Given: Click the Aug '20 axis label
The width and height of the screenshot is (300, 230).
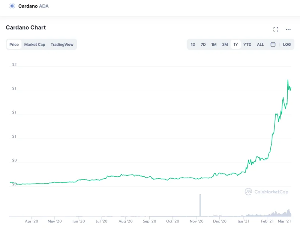Looking at the screenshot, I should (126, 221).
